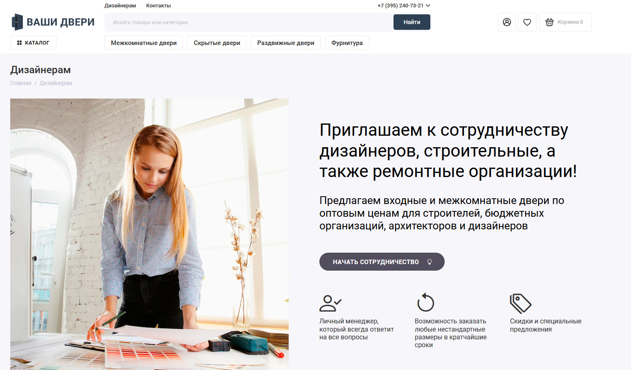Open the КАТАЛОГ grid menu
The image size is (631, 370).
pos(33,43)
